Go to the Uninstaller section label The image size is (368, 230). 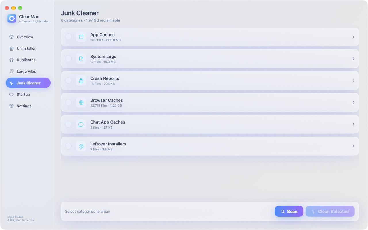click(x=26, y=48)
